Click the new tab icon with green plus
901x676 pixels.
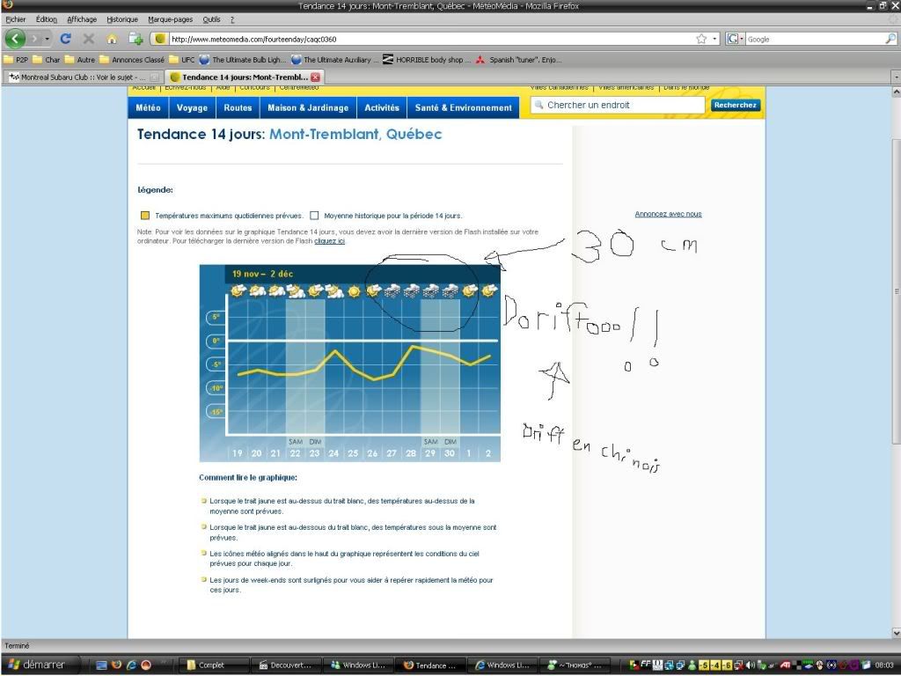[136, 39]
